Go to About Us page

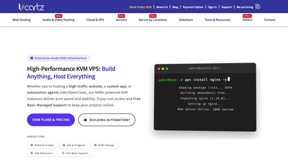tap(162, 7)
